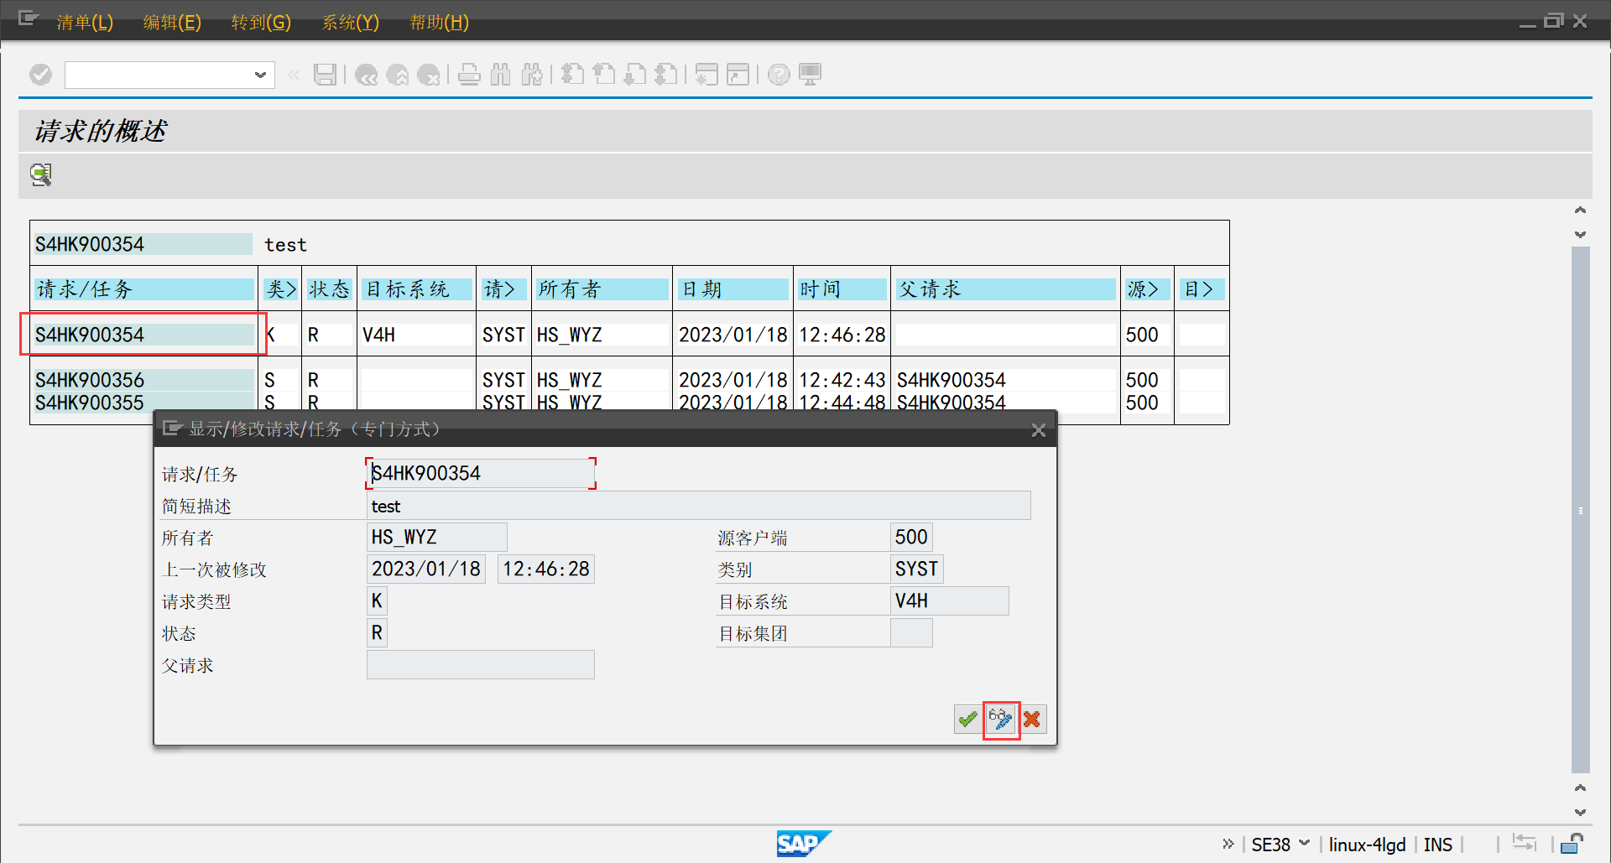Click the header request number S4HK900354 beside test
This screenshot has height=863, width=1611.
(x=142, y=244)
